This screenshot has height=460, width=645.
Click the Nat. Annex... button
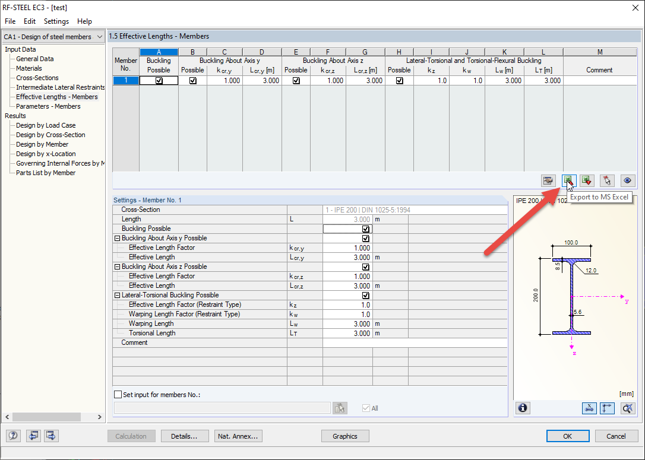[x=238, y=436]
